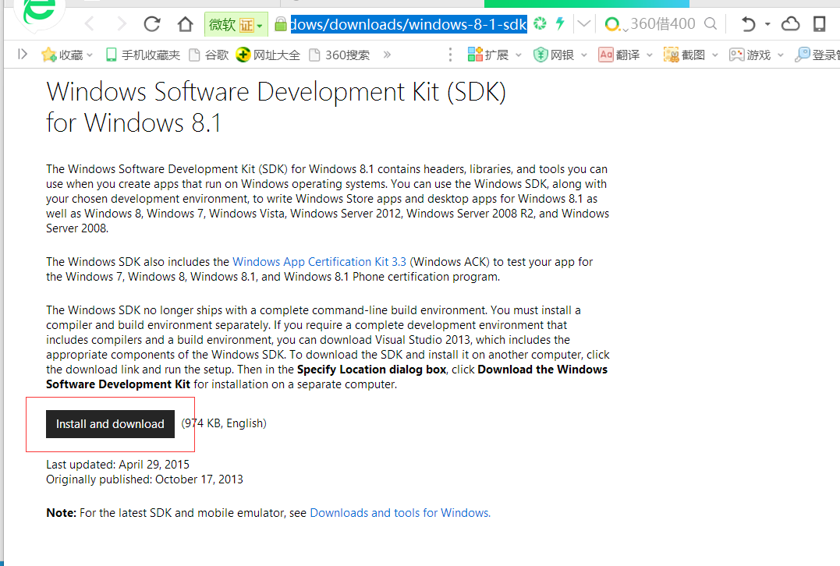Click the search magnifier icon
840x566 pixels.
711,23
